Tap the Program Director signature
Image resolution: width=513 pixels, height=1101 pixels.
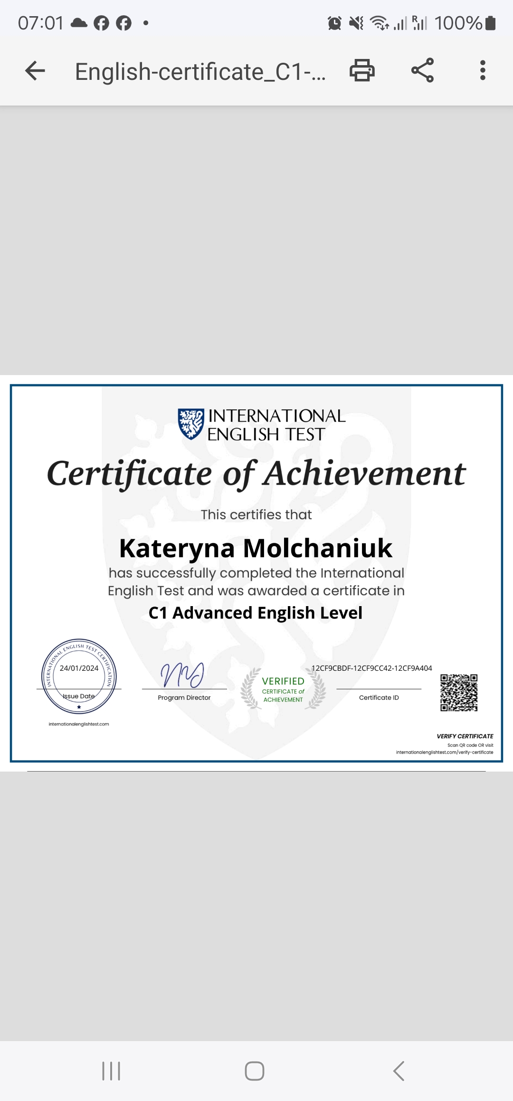(x=182, y=675)
